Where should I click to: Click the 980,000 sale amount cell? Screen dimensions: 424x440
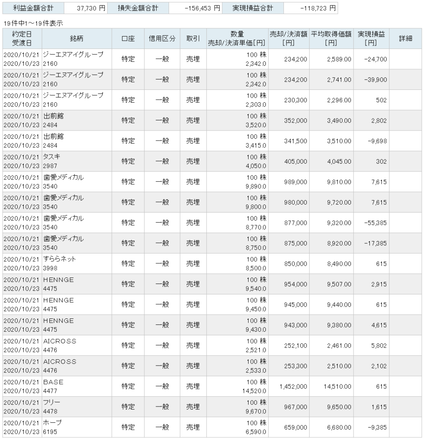289,203
